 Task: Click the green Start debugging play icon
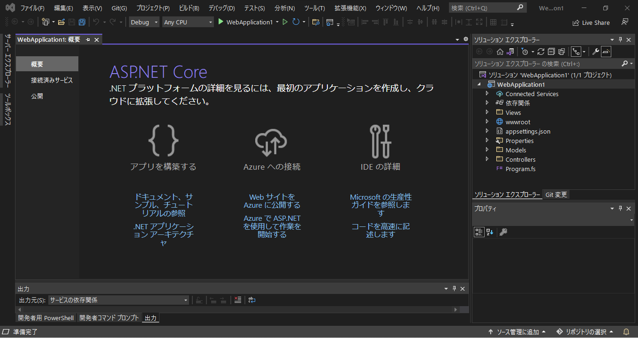221,22
